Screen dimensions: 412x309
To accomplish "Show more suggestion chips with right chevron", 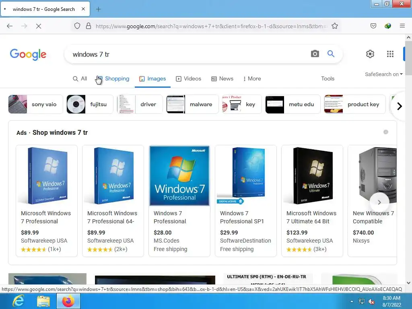I will pos(400,106).
